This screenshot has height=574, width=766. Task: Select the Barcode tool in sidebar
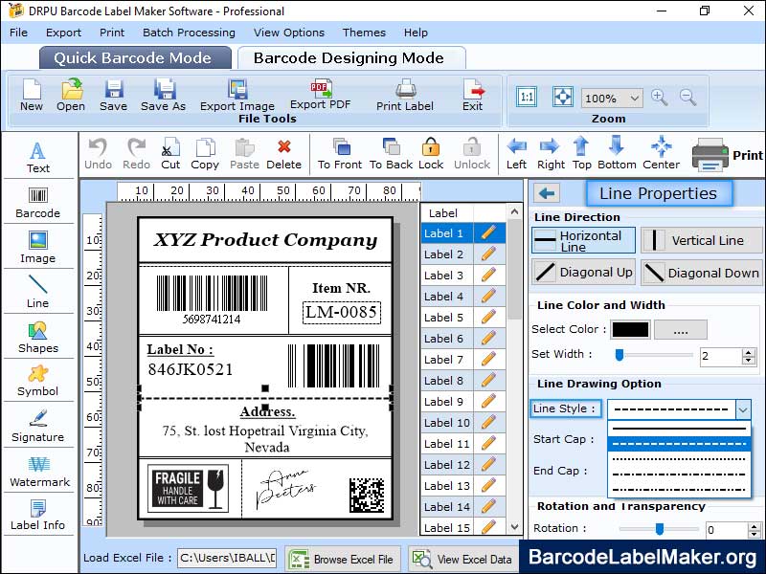click(x=37, y=203)
